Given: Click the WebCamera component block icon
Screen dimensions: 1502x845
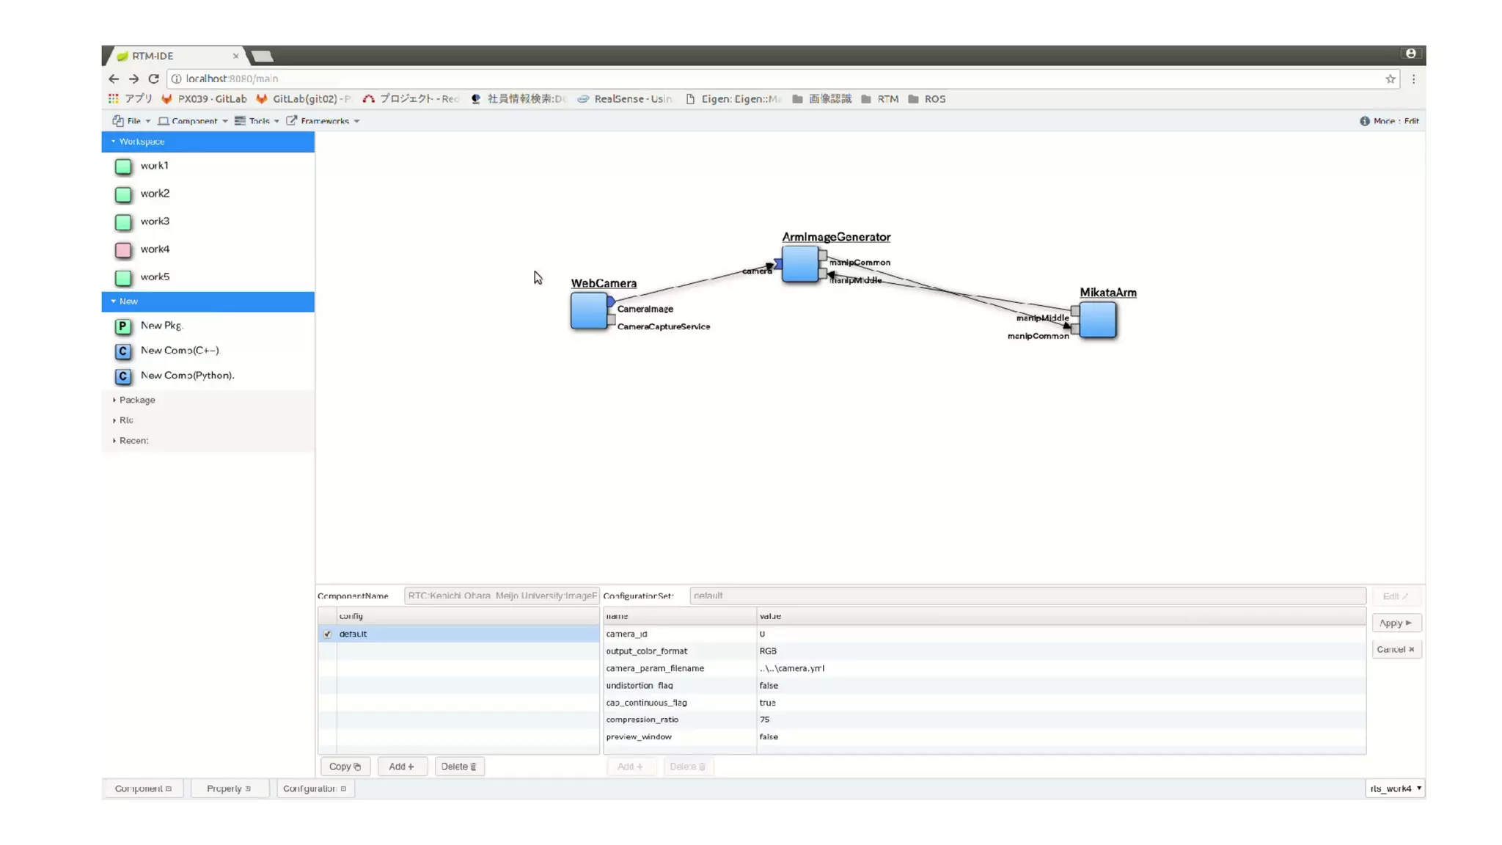Looking at the screenshot, I should point(589,310).
